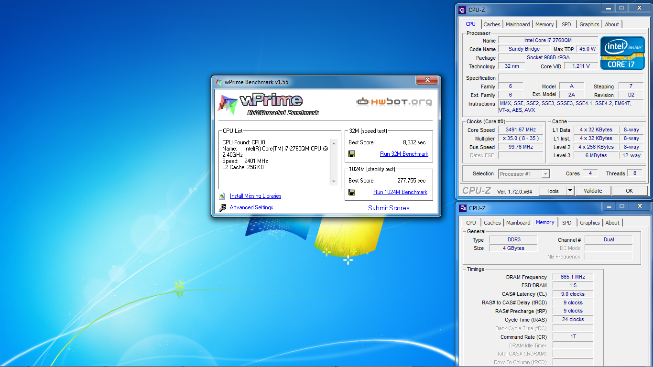Minimize the upper CPU-Z window

[607, 8]
